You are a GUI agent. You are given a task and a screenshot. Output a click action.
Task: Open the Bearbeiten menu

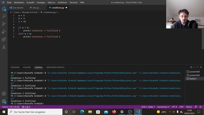19,2
